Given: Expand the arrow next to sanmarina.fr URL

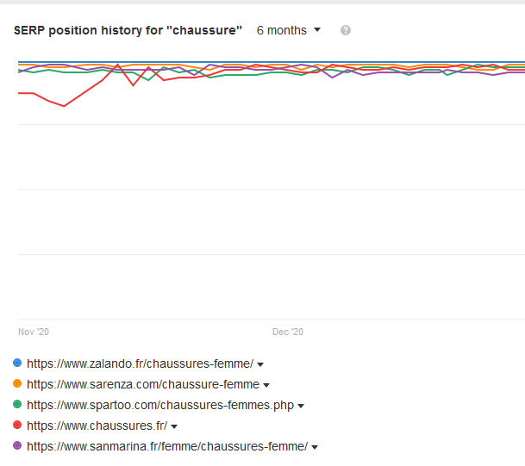Looking at the screenshot, I should point(315,447).
